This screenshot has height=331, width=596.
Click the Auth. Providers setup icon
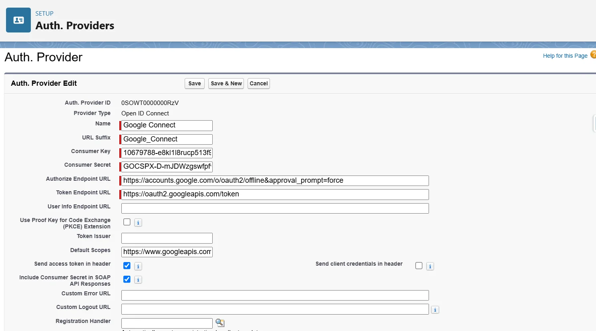click(x=18, y=20)
